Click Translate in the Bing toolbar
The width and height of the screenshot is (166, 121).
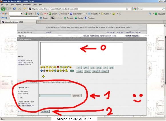point(69,18)
